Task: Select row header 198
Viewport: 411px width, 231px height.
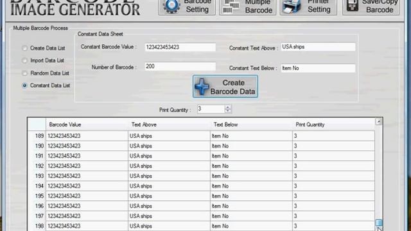Action: [37, 226]
